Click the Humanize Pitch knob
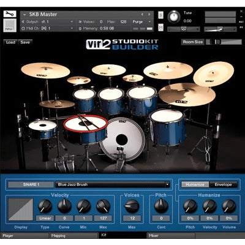The image size is (245, 245). pos(190,206)
